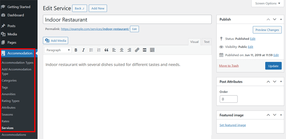Viewport: 286px width, 139px height.
Task: Open Categories submenu item
Action: tap(9, 81)
